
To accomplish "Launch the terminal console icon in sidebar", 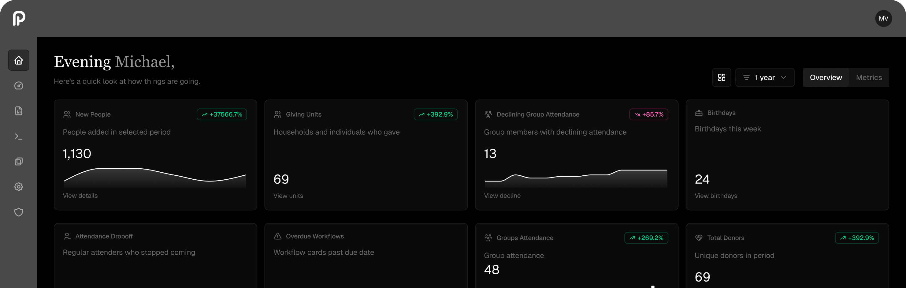I will 18,136.
